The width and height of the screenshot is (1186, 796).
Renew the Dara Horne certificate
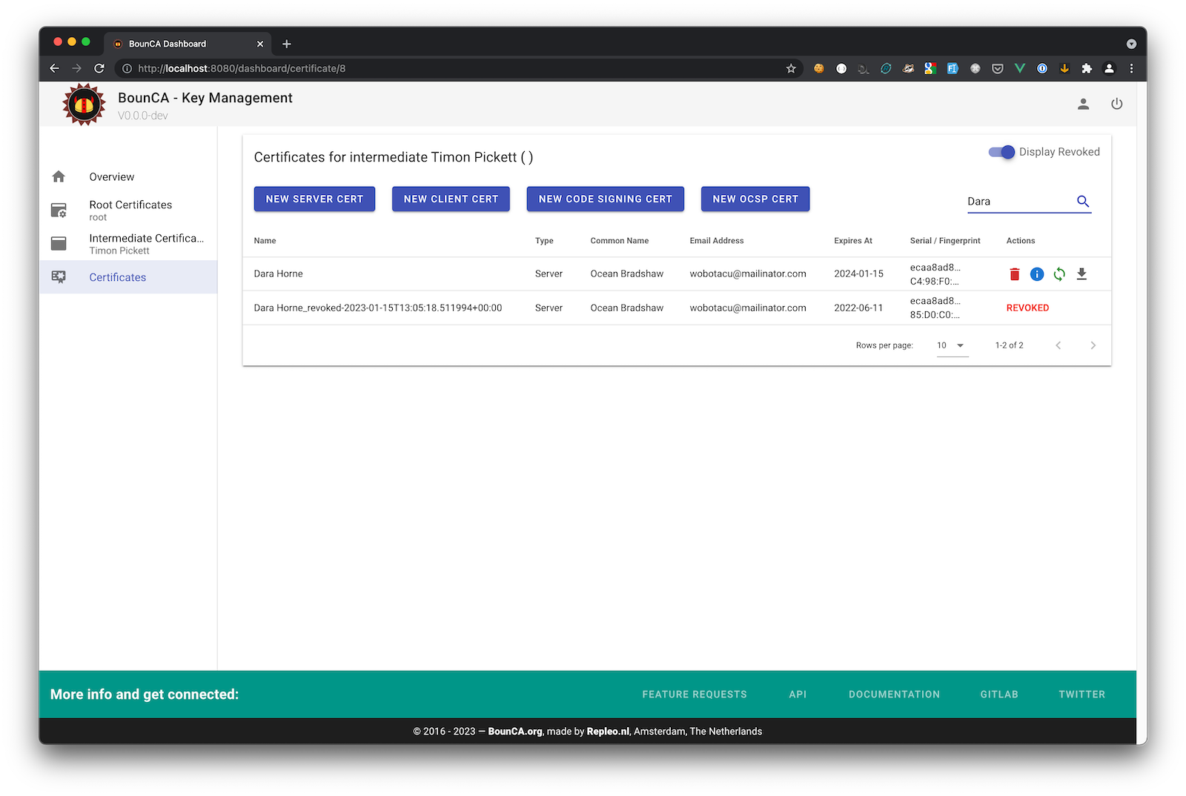(1059, 274)
